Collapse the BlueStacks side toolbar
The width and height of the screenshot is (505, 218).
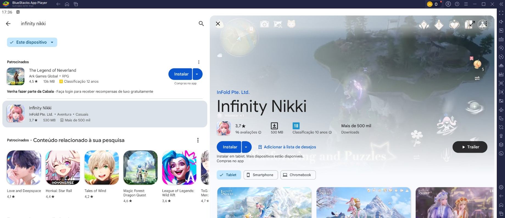click(x=501, y=4)
